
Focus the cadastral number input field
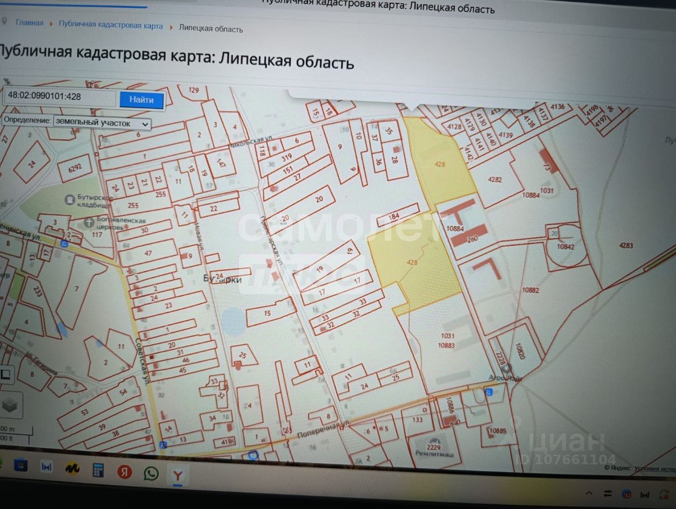coord(60,97)
